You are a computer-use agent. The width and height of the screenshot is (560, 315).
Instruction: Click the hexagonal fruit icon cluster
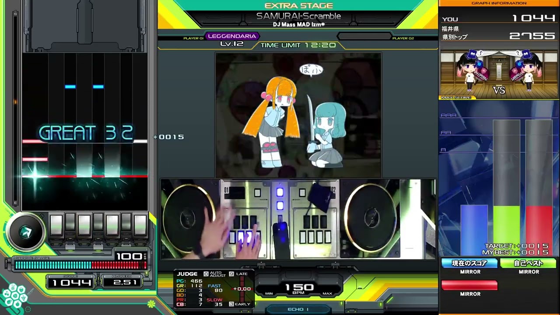(15, 297)
